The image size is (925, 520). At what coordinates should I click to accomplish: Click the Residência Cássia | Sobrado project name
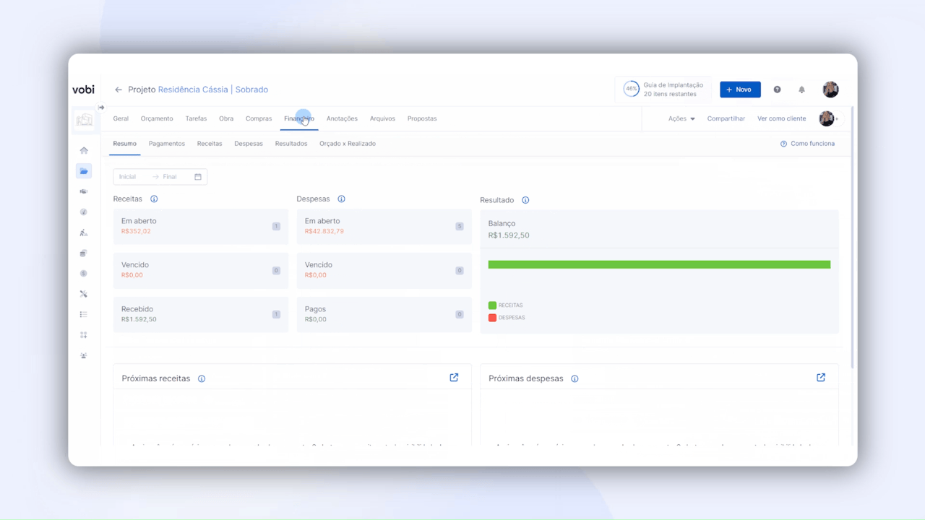coord(213,90)
